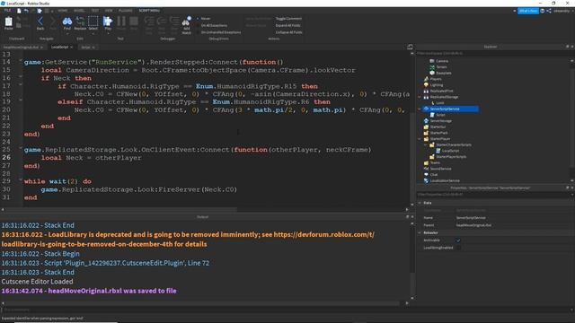
Task: Fold the function at code line 14
Action: point(21,61)
